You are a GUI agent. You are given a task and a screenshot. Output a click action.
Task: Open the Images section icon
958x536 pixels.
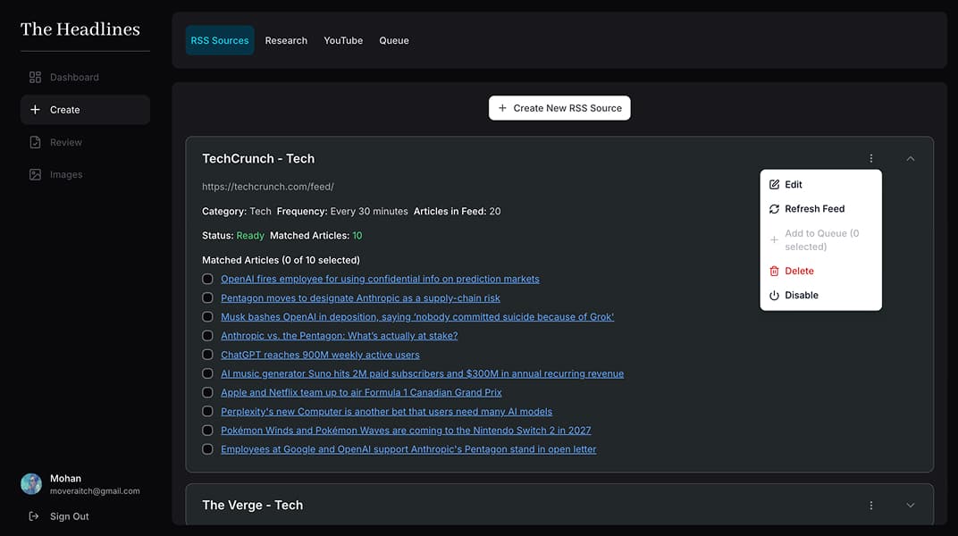[x=36, y=174]
